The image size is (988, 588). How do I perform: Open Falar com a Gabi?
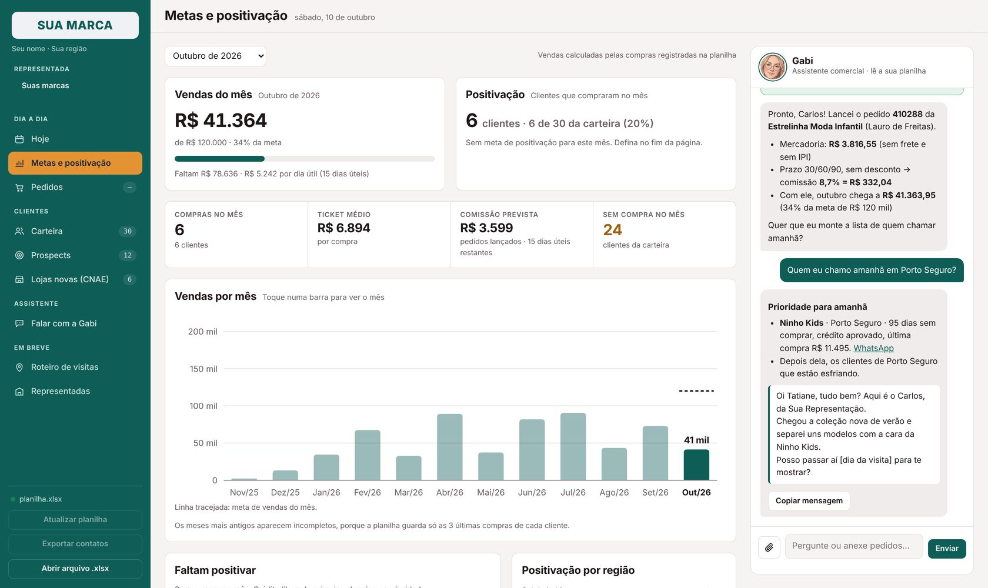coord(75,324)
